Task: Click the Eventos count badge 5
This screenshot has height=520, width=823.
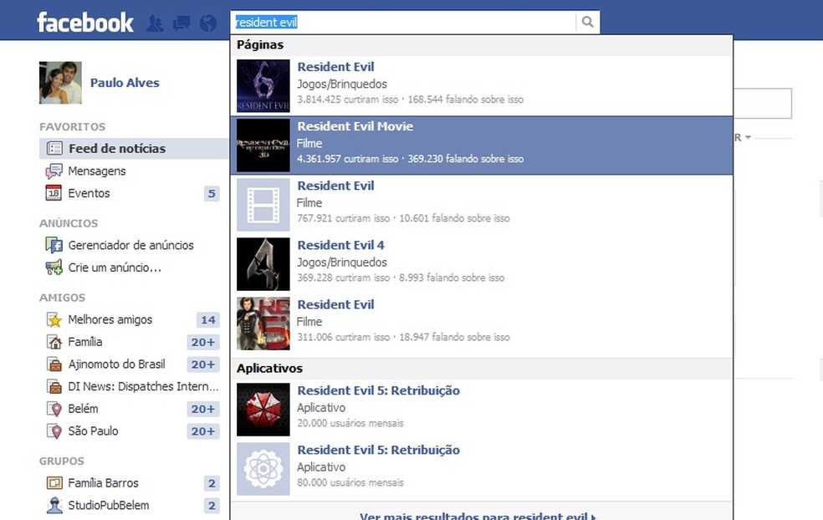Action: coord(212,194)
